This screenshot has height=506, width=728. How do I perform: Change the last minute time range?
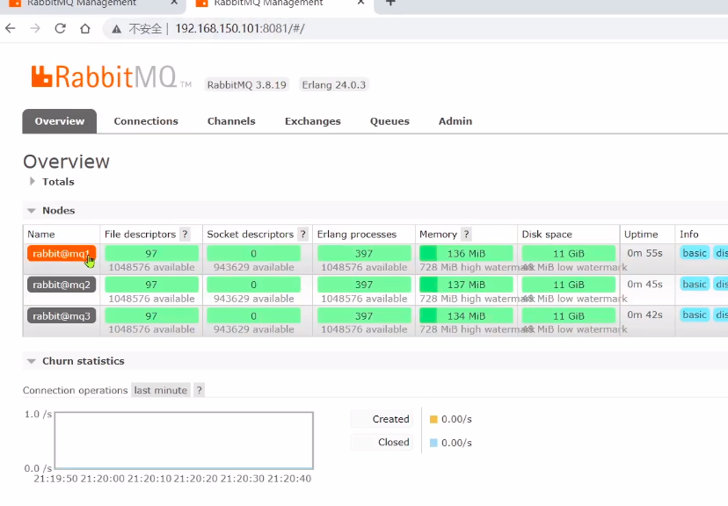coord(161,390)
